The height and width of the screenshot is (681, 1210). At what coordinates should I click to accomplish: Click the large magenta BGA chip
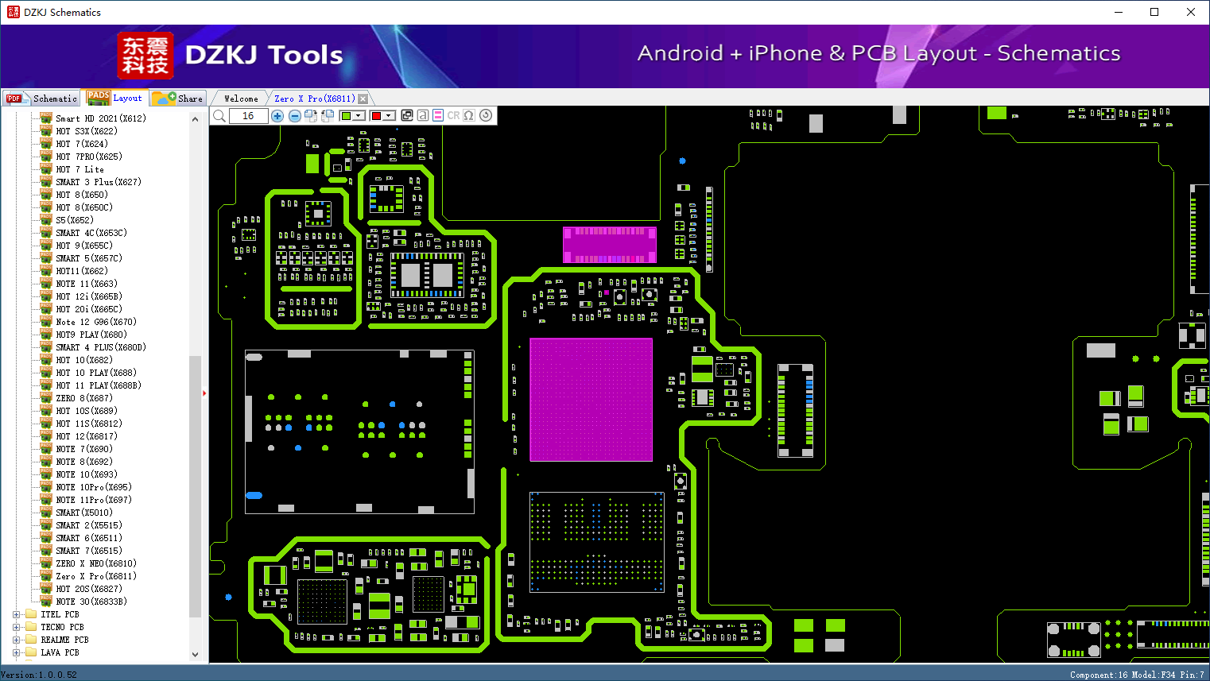pyautogui.click(x=591, y=399)
